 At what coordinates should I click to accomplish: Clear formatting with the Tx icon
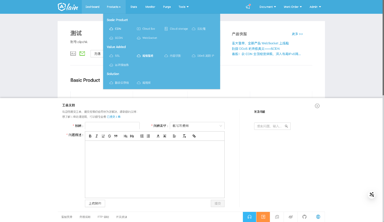click(x=184, y=136)
